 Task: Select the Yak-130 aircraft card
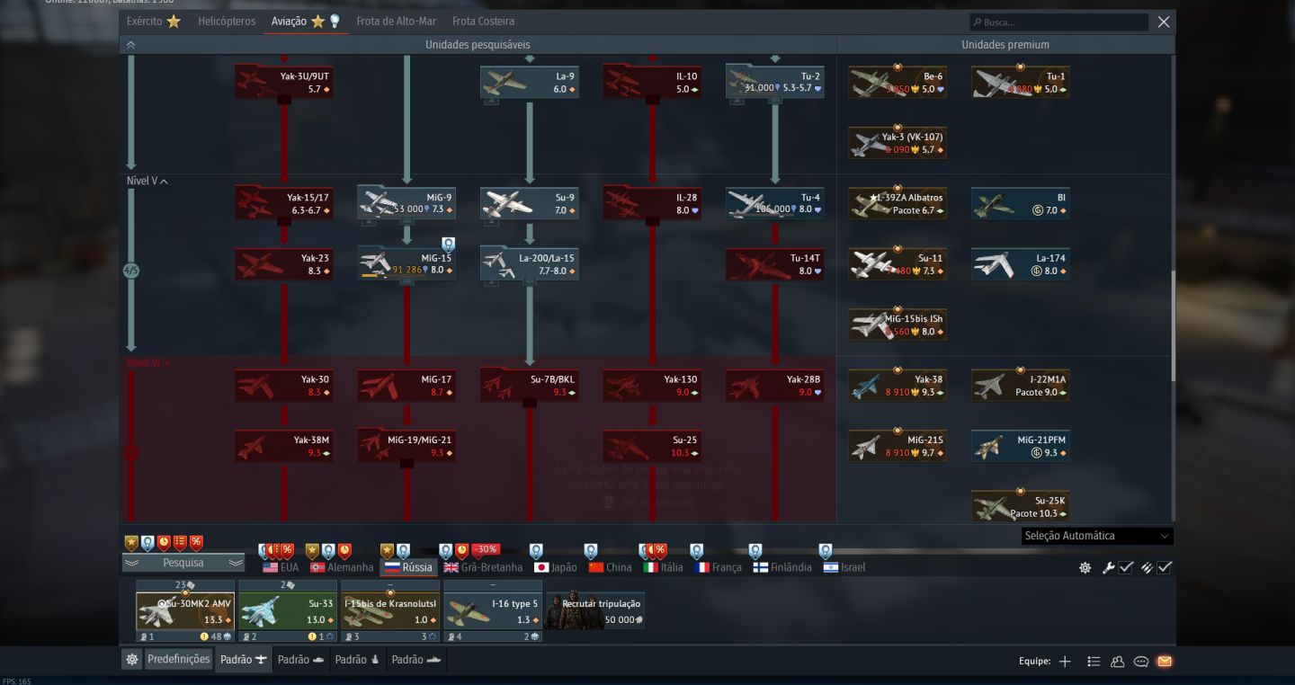(x=652, y=386)
